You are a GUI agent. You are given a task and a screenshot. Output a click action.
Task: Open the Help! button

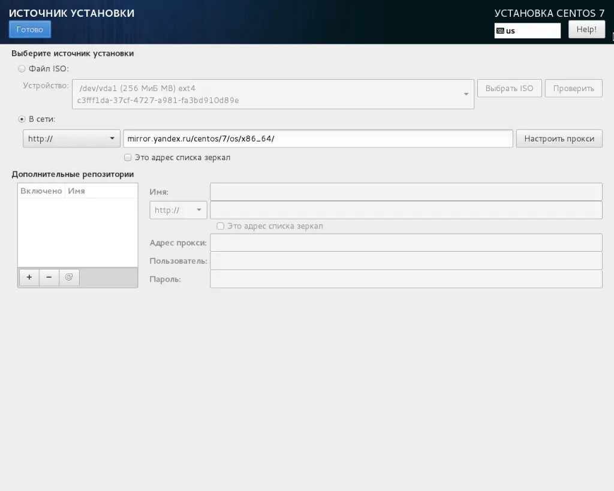tap(586, 29)
